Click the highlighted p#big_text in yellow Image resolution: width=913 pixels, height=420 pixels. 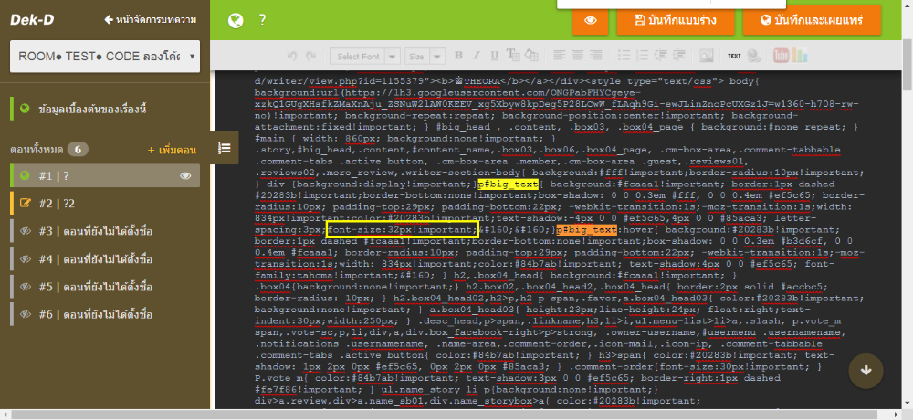pyautogui.click(x=508, y=184)
